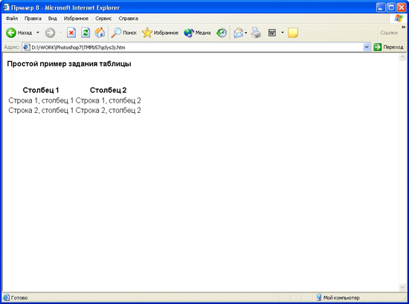This screenshot has width=409, height=304.
Task: Open the Справка menu
Action: [x=128, y=19]
